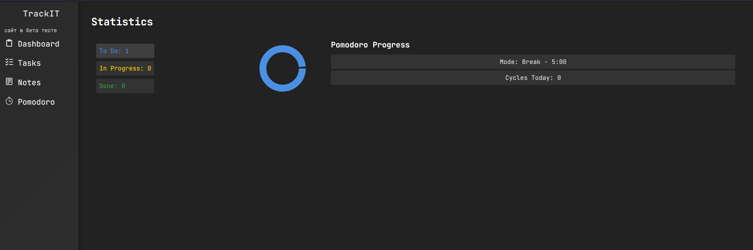Click the Mode: Break - 5:00 row
The image size is (753, 250).
533,62
